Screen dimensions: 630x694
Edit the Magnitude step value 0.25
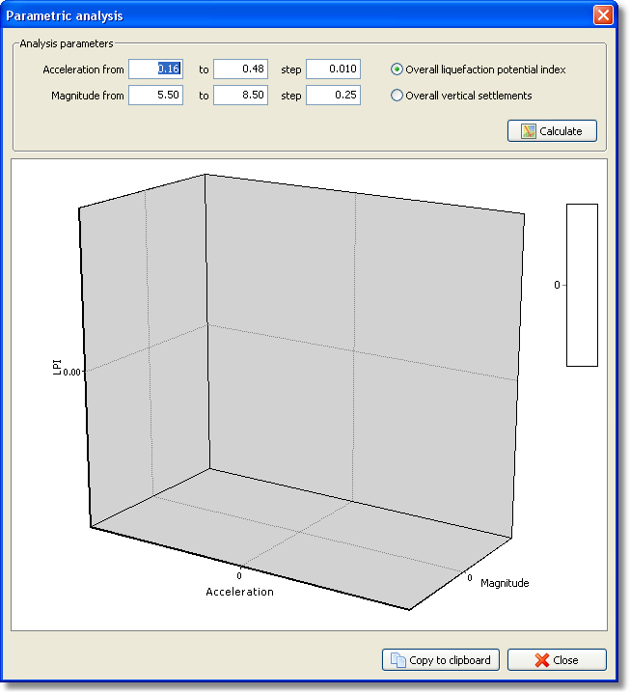pyautogui.click(x=333, y=96)
